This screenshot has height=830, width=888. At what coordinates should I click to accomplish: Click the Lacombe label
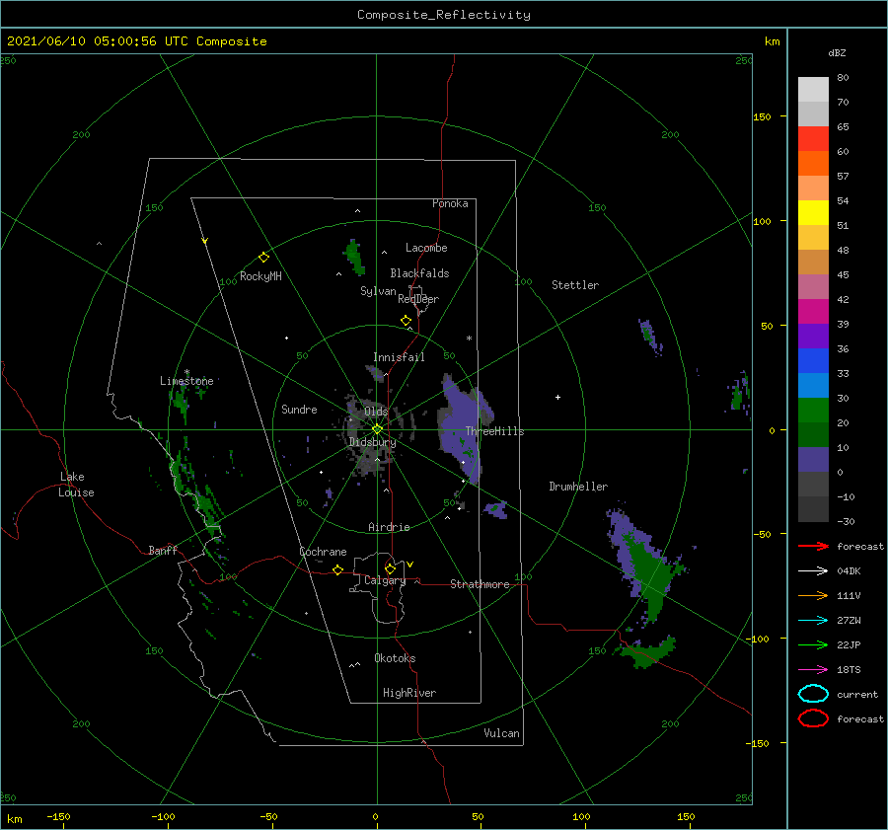[x=426, y=248]
